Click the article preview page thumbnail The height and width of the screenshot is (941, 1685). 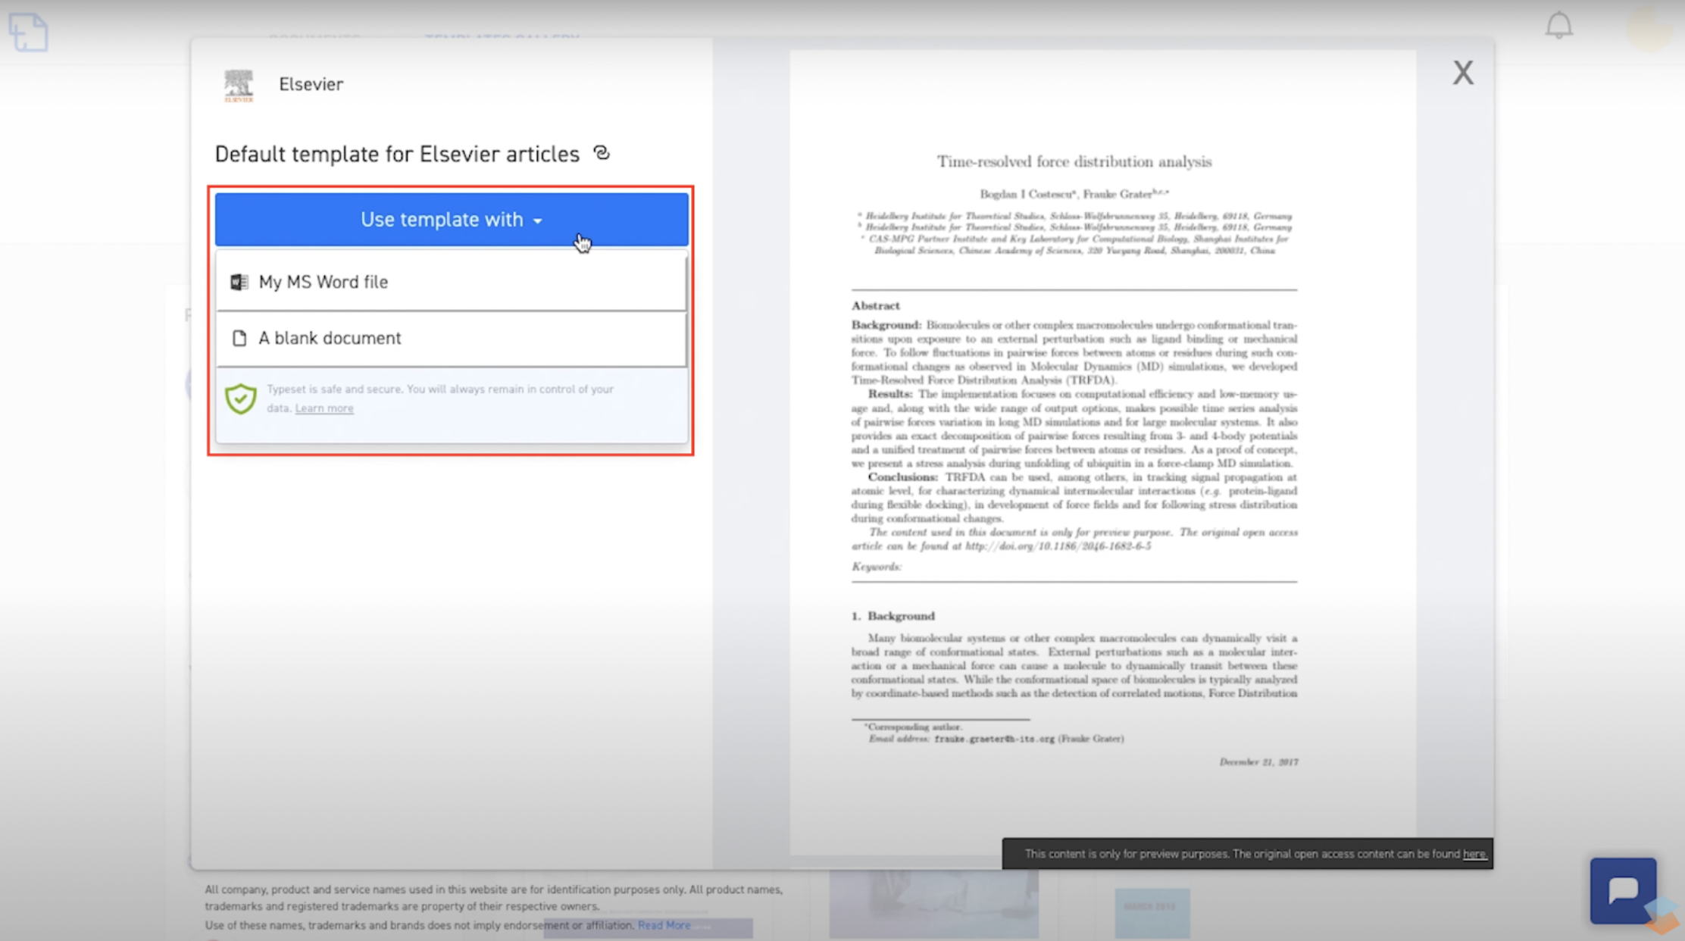coord(1102,452)
